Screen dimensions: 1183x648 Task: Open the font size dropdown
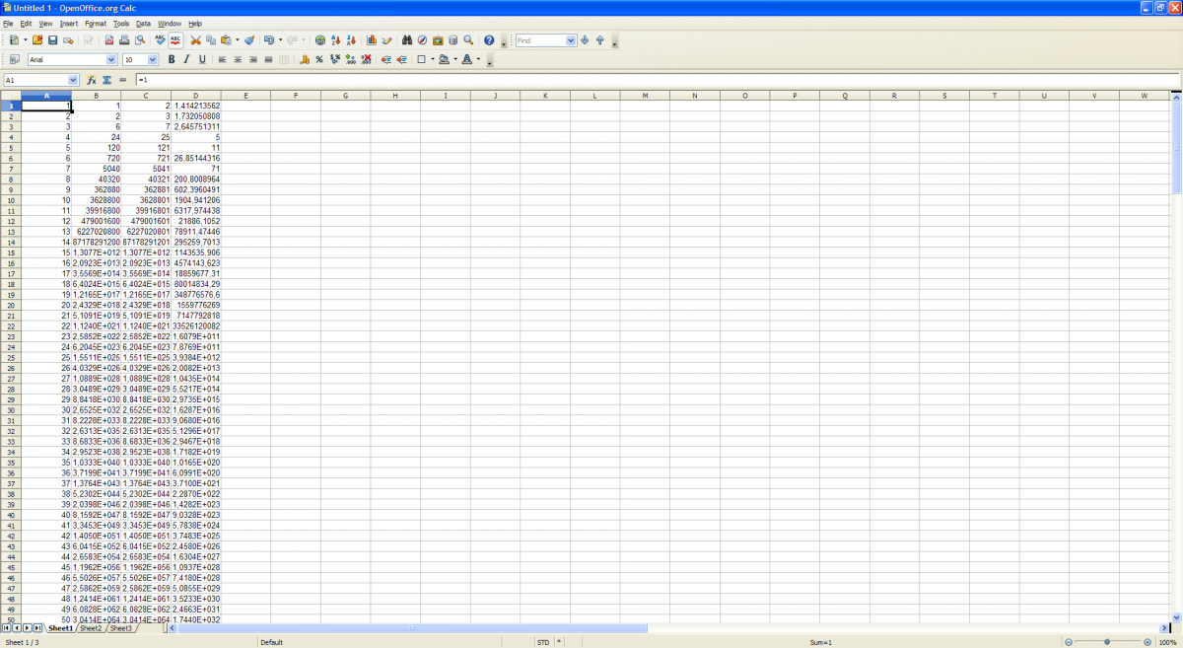(x=154, y=60)
